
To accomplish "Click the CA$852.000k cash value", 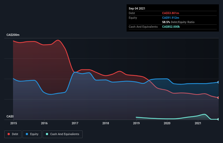I will pos(171,27).
